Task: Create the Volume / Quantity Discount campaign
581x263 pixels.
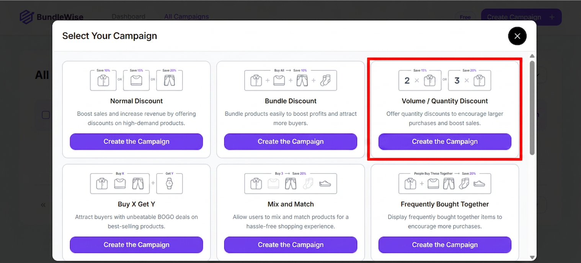Action: 445,141
